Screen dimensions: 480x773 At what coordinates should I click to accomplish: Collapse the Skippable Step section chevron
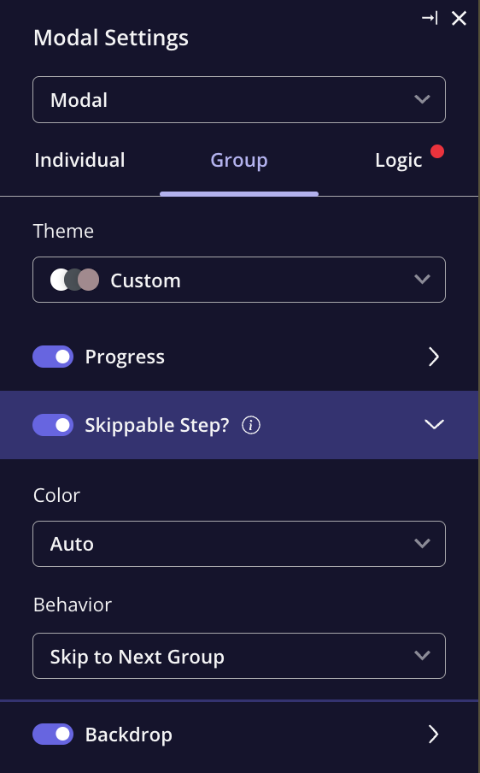click(434, 424)
